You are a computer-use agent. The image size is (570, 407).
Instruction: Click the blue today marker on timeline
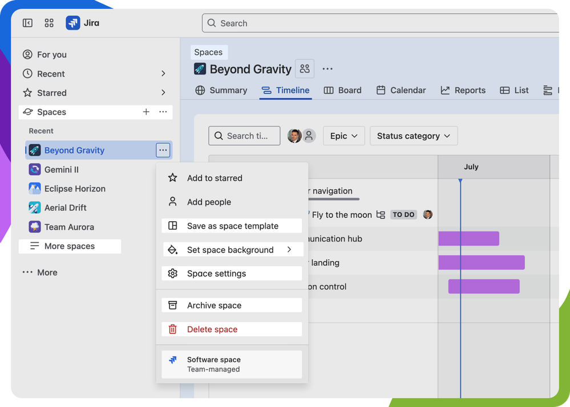pos(460,181)
